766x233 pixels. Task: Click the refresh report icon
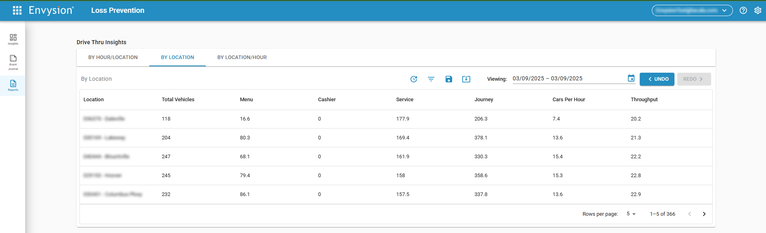[x=413, y=79]
